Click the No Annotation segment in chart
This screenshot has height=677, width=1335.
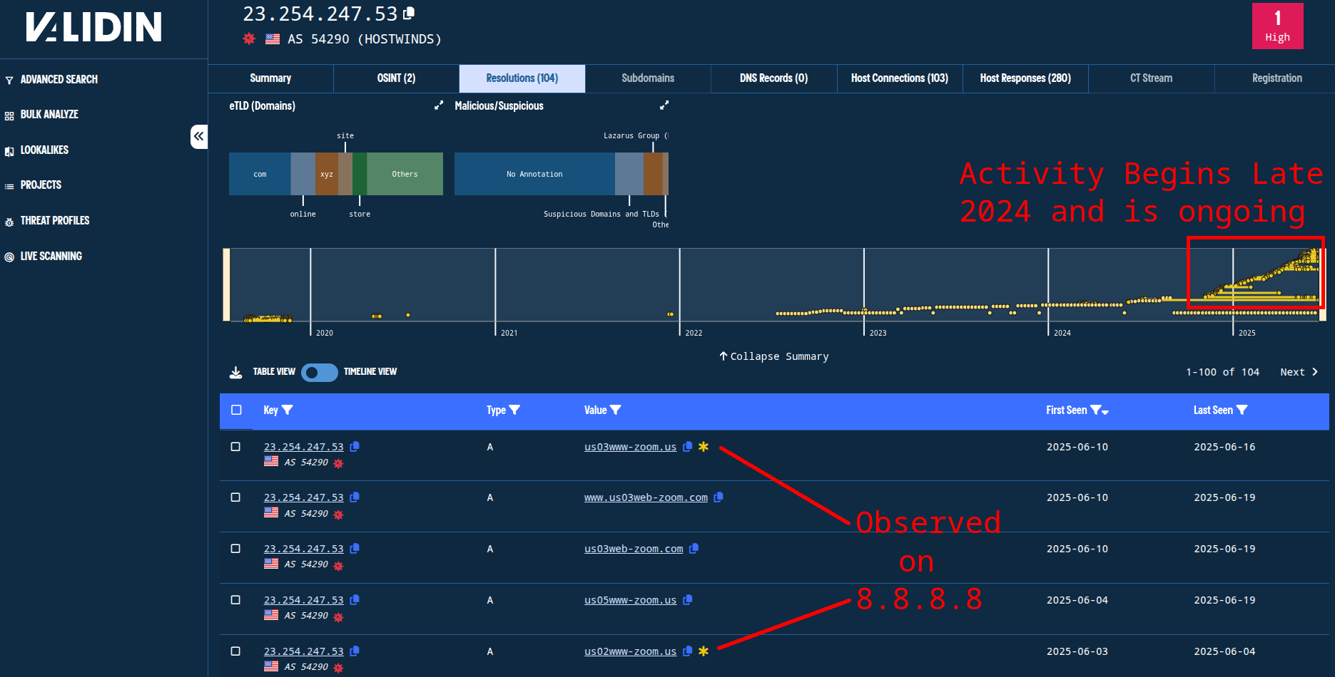point(534,174)
